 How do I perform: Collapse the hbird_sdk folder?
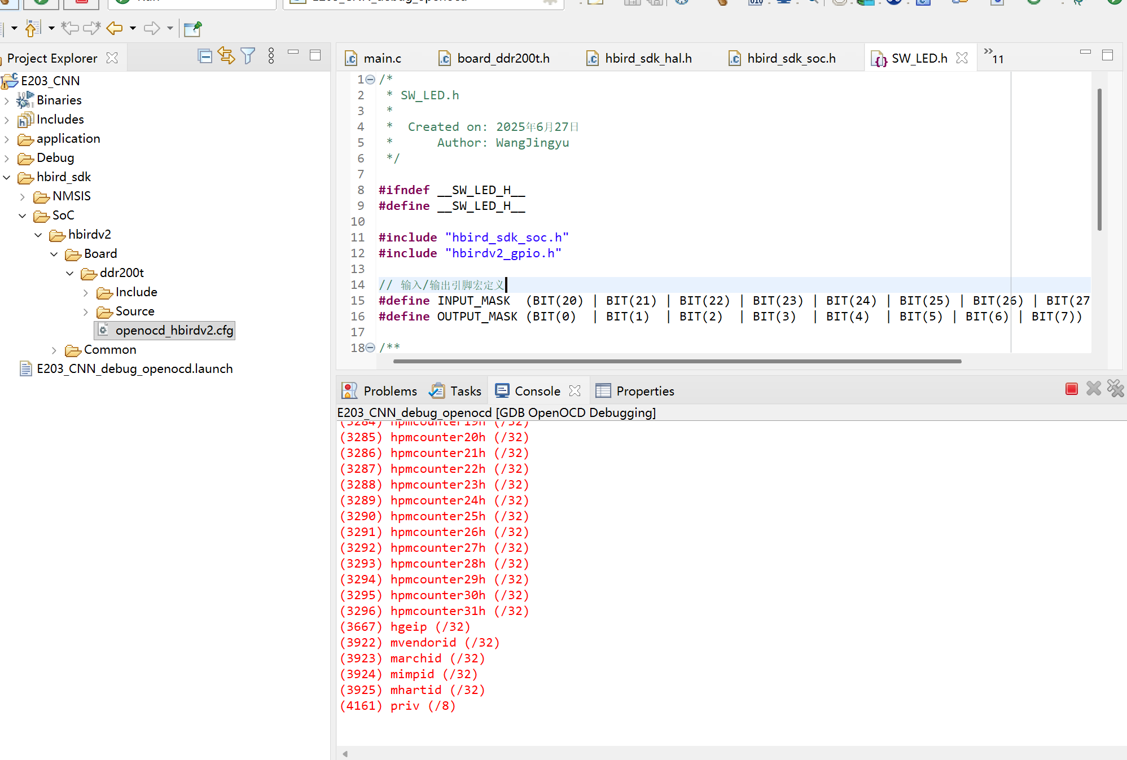[x=7, y=177]
